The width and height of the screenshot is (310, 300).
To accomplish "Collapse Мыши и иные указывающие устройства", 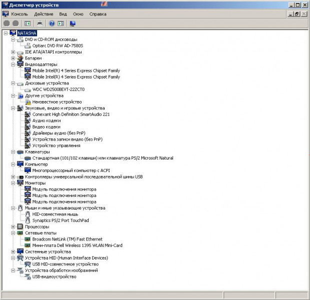I will [x=13, y=208].
